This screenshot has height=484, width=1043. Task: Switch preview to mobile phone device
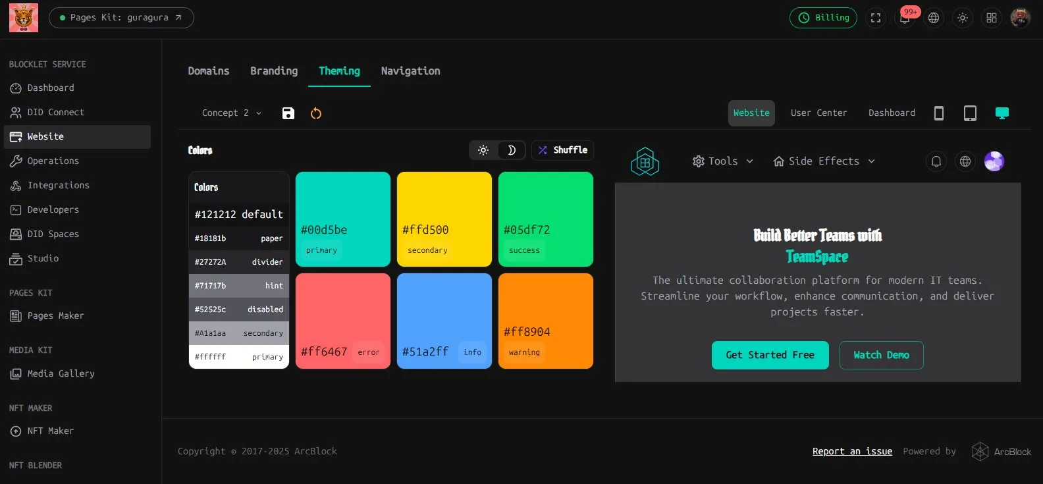[x=939, y=113]
